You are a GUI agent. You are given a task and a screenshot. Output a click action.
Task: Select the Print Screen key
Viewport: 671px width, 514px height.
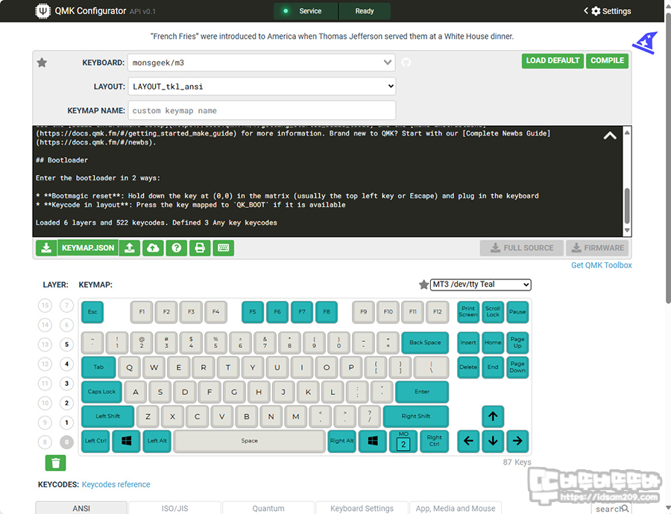click(468, 311)
